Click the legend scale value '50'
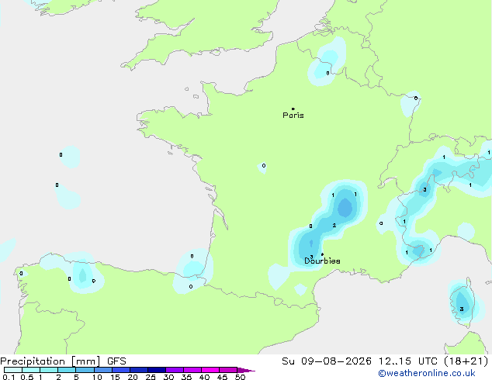 pos(241,377)
